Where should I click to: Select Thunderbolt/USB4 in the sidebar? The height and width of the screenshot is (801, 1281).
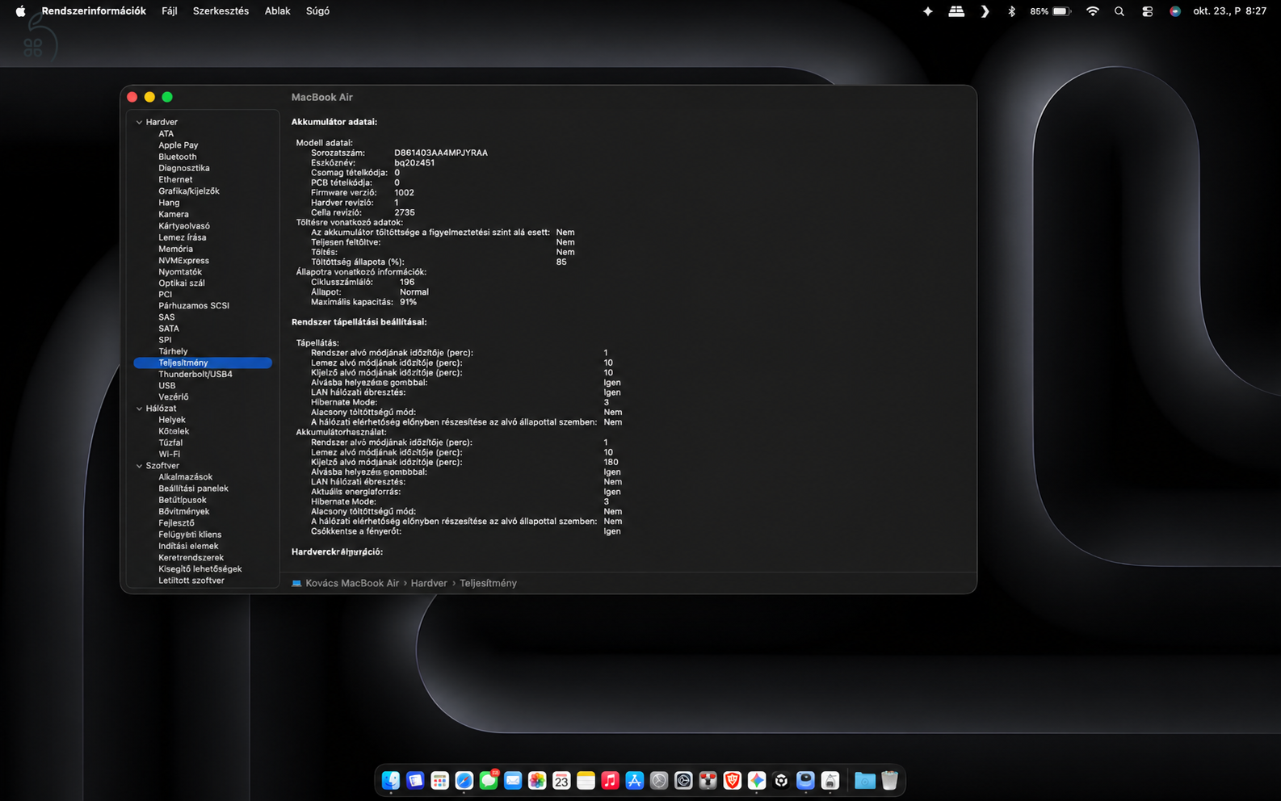point(195,375)
